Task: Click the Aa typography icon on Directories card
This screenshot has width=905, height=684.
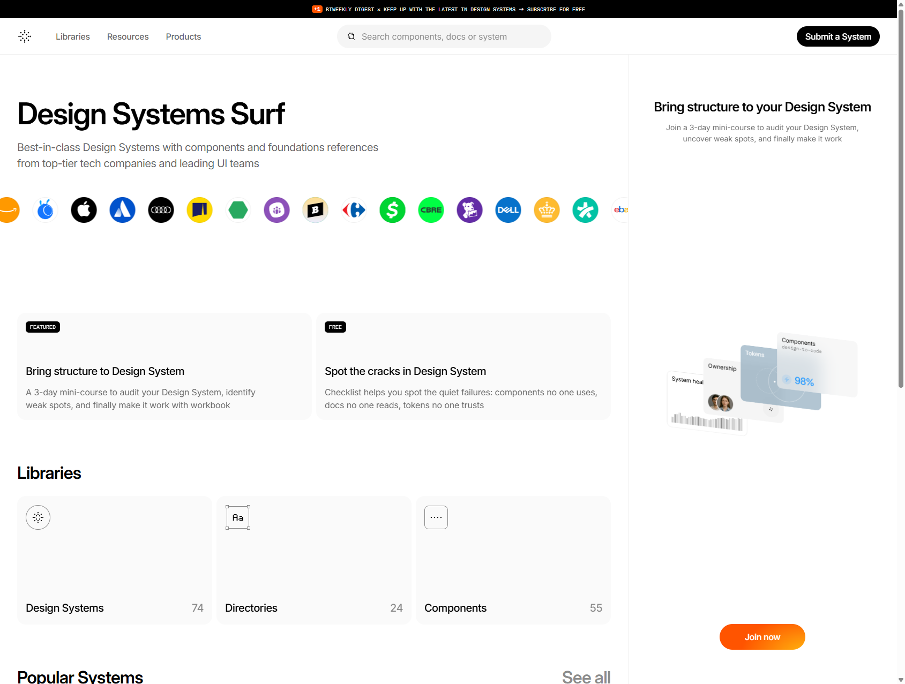Action: pyautogui.click(x=237, y=517)
